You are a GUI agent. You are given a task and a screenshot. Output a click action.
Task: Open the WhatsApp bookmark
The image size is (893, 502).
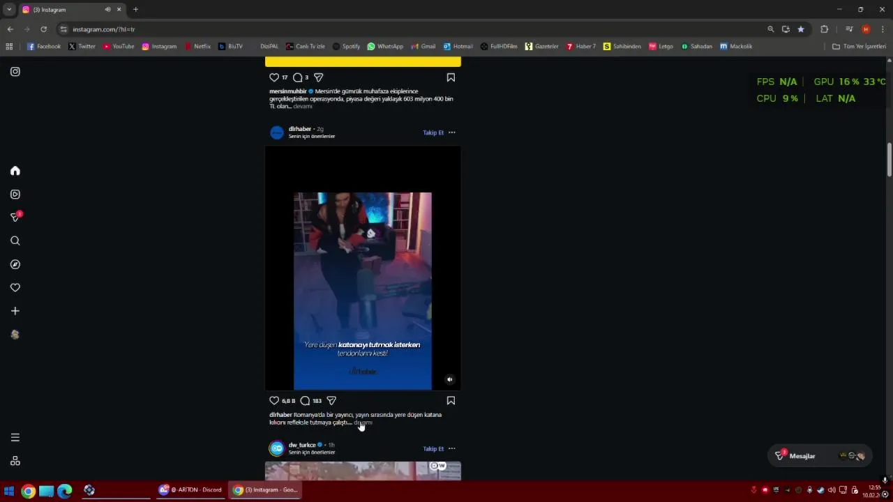(385, 47)
